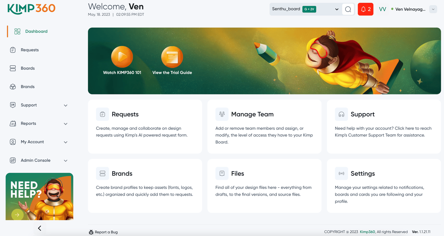The height and width of the screenshot is (236, 444).
Task: Click the Requests card description text
Action: [x=142, y=132]
